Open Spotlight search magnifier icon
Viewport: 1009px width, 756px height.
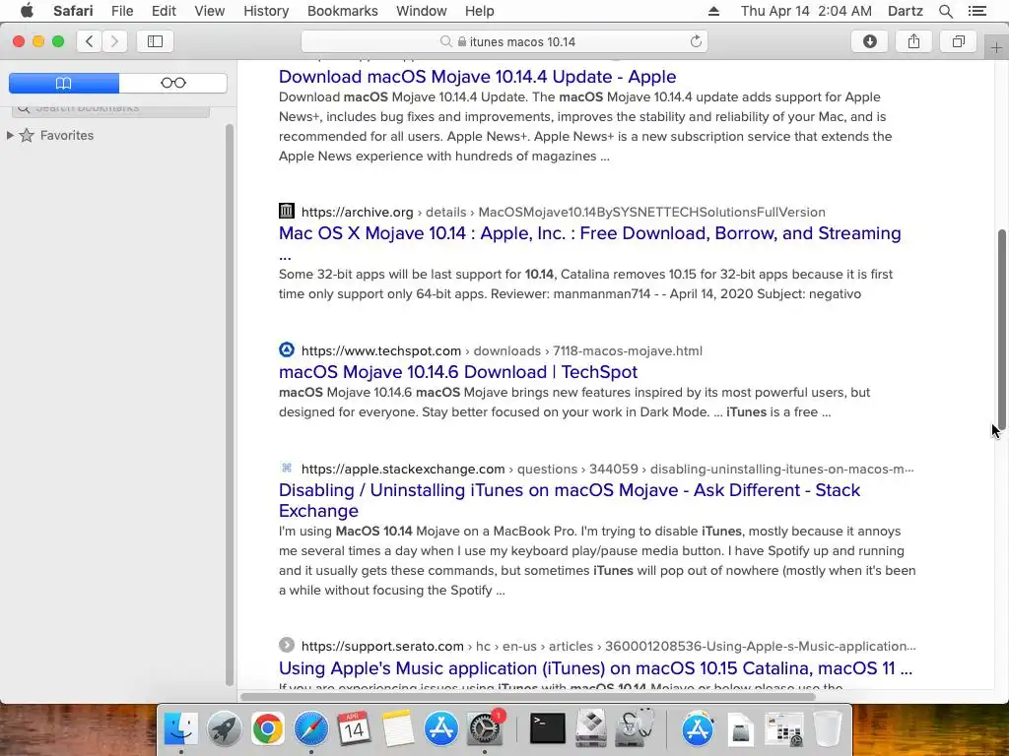945,11
